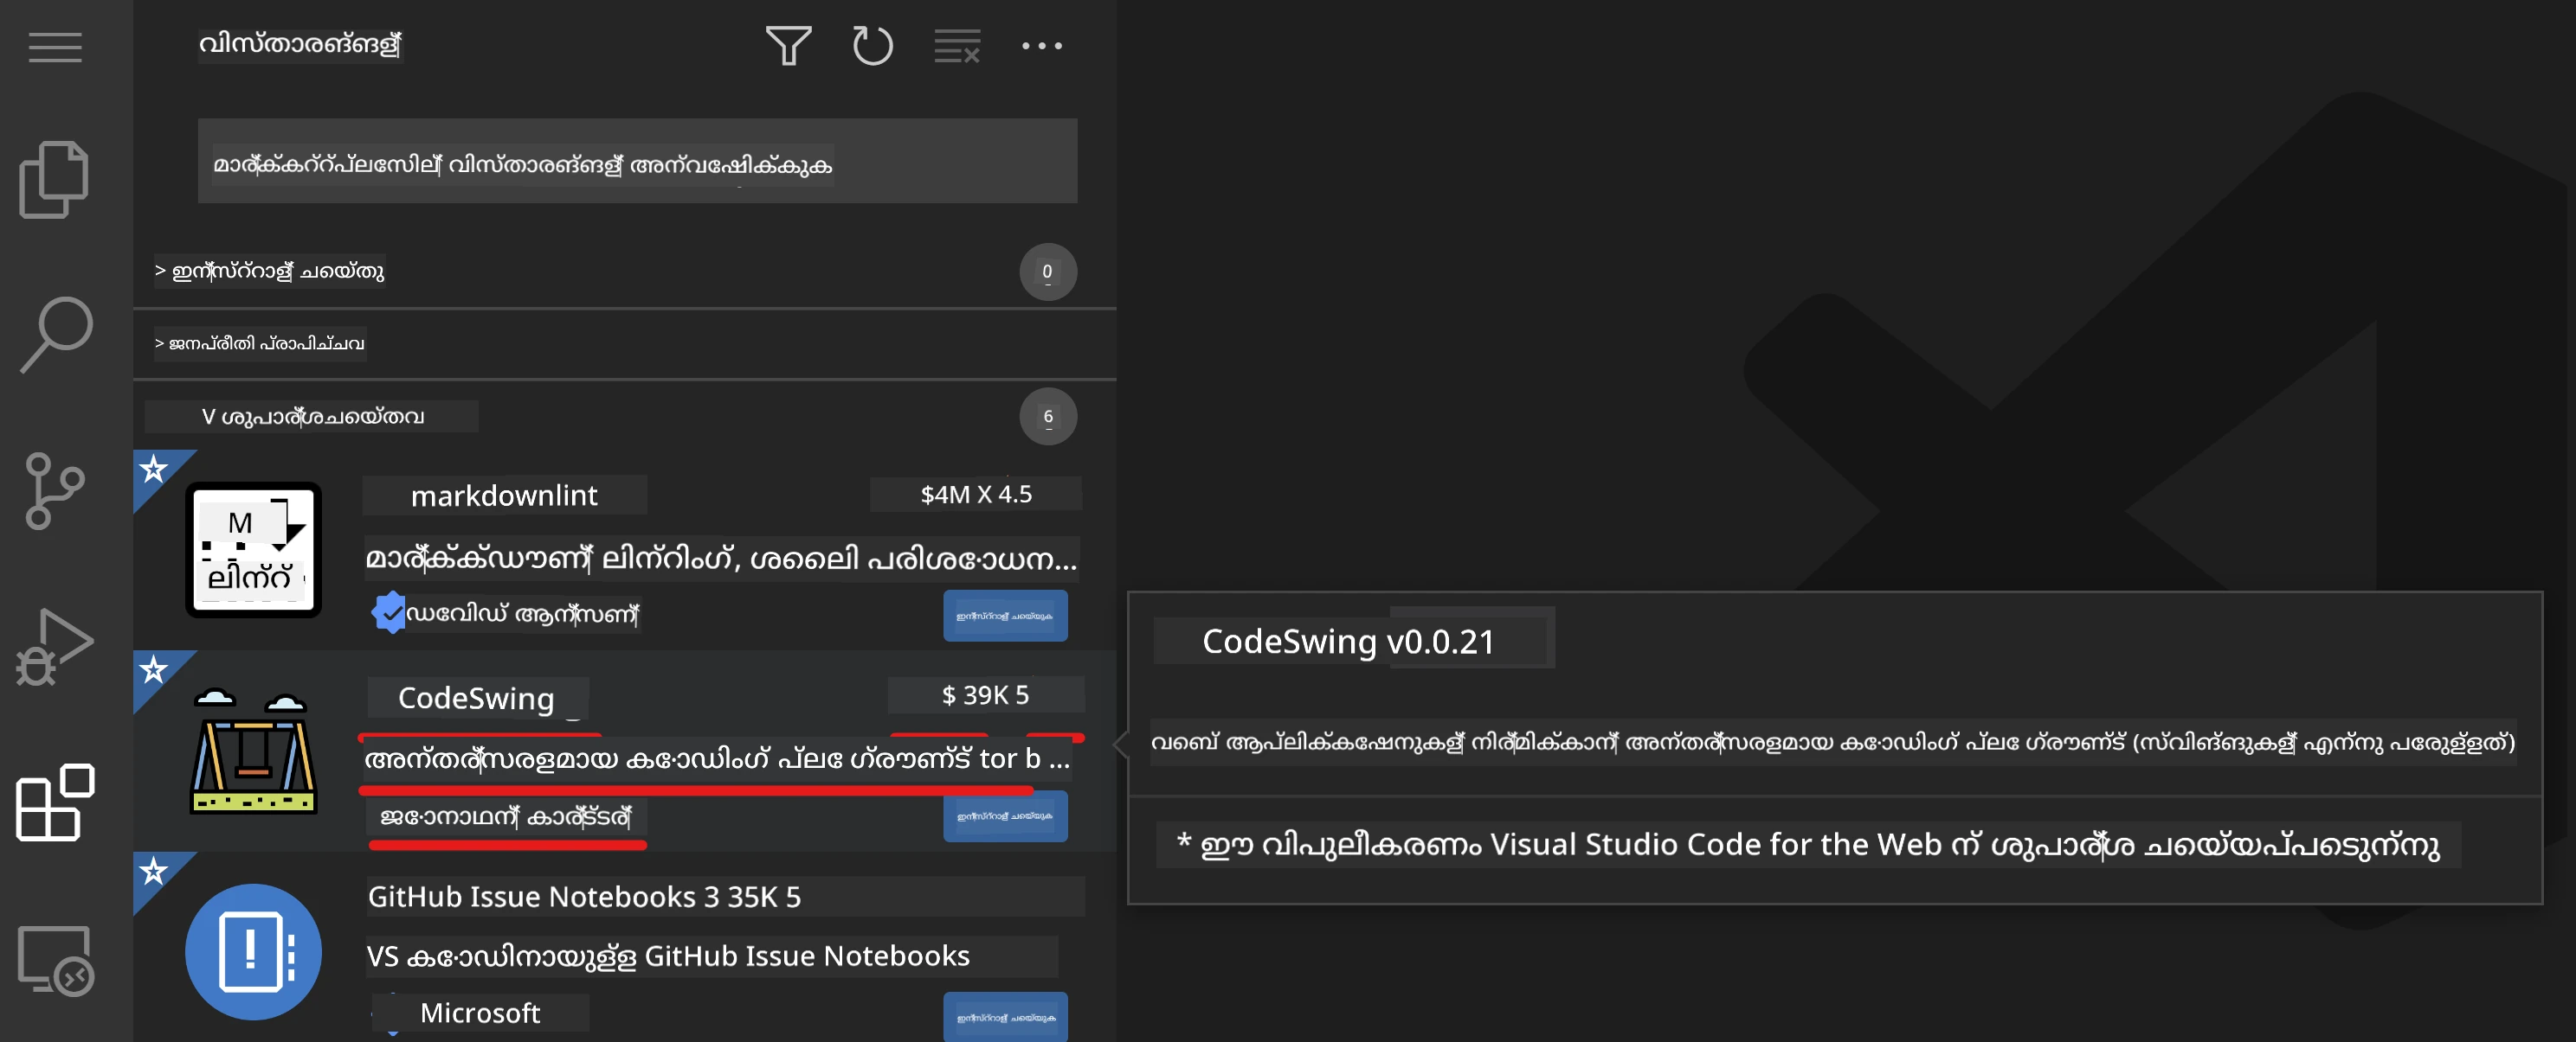Click the markdownlint extension icon
This screenshot has height=1042, width=2576.
253,549
